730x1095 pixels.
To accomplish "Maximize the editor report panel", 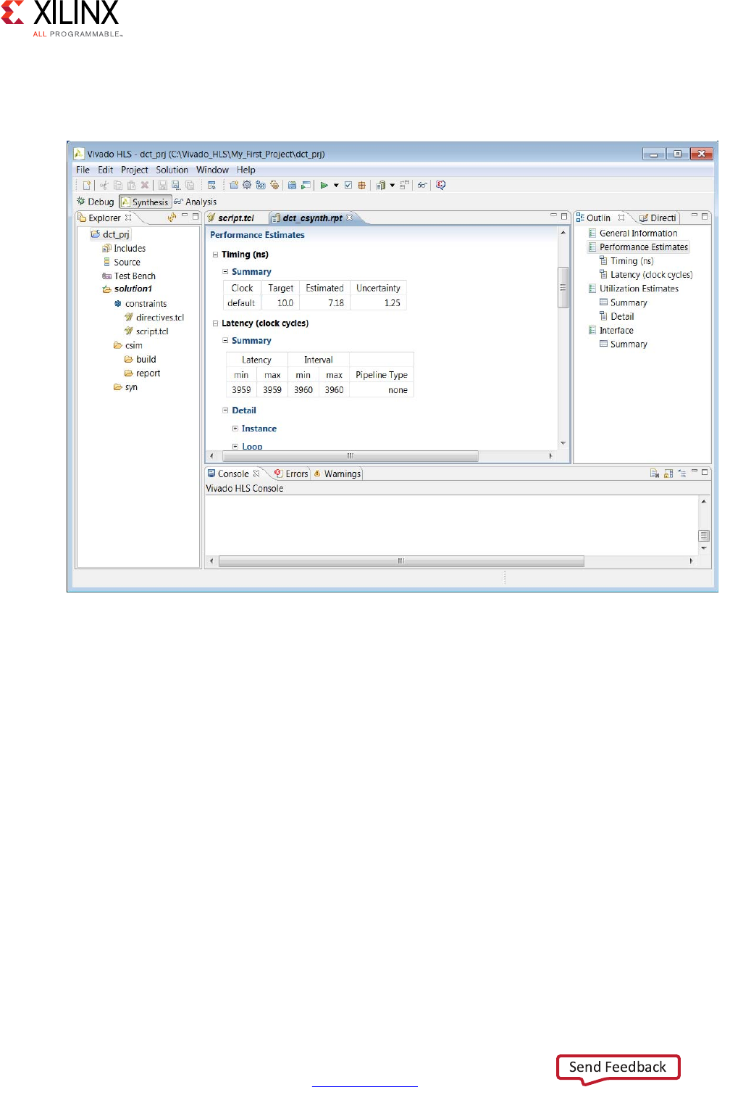I will (564, 216).
